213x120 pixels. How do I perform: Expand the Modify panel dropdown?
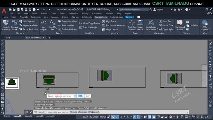click(x=90, y=33)
